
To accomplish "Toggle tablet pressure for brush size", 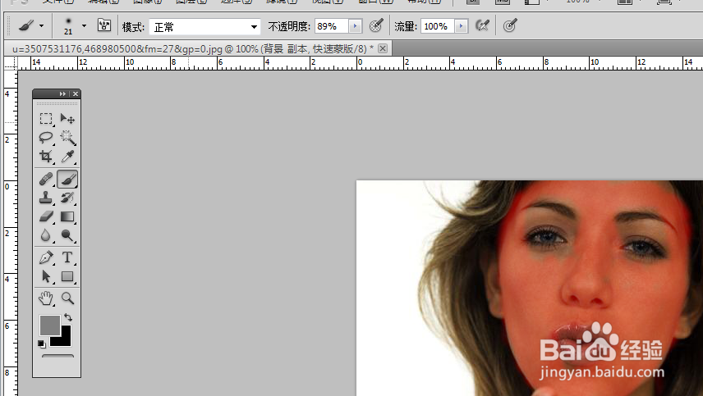I will (510, 26).
